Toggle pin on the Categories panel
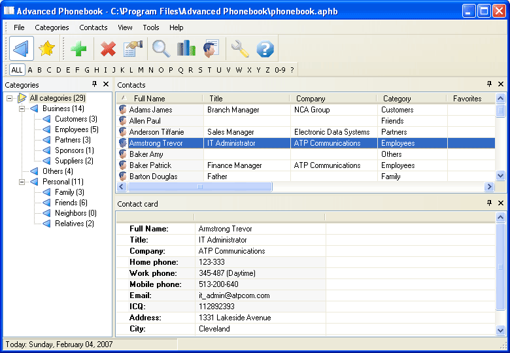This screenshot has width=510, height=353. point(95,84)
